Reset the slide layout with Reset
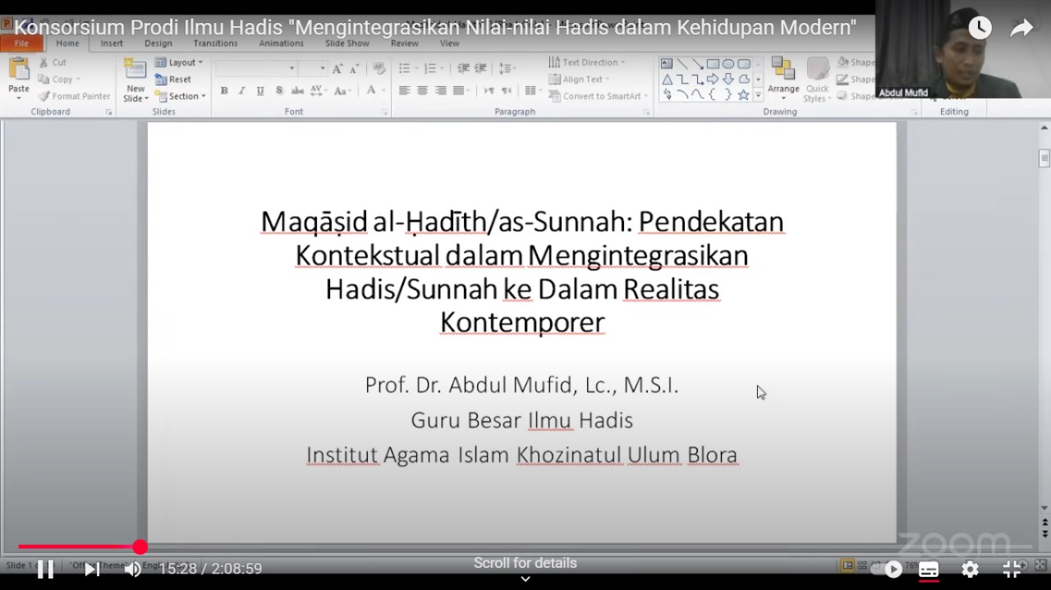 pos(173,80)
